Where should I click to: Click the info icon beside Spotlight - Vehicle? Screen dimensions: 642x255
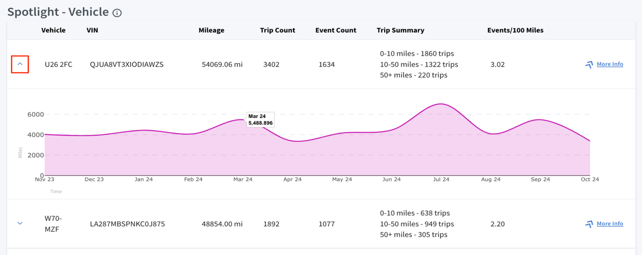(117, 13)
